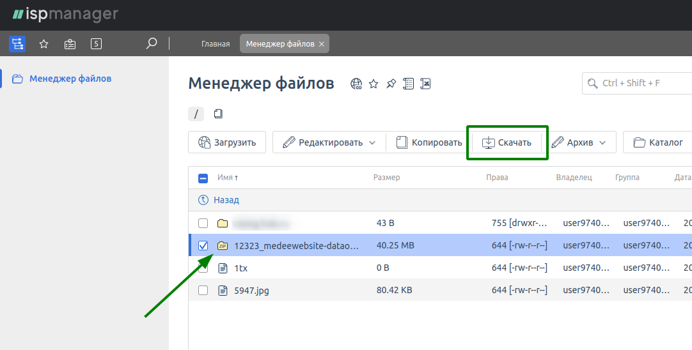
Task: Select Менеджер файлов in the sidebar
Action: point(70,79)
